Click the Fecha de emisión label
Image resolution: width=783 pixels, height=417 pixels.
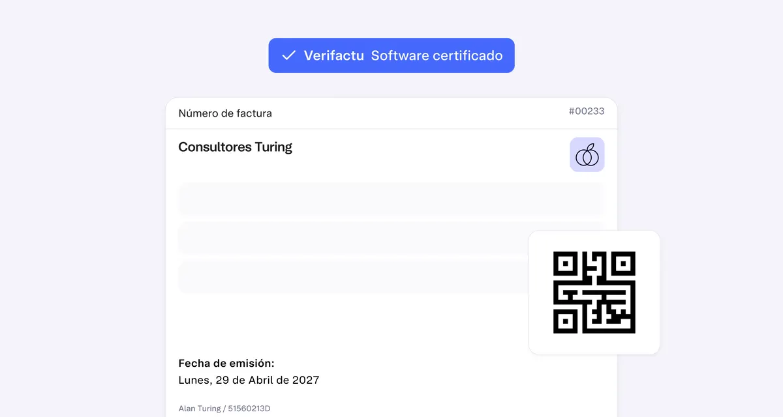click(226, 363)
